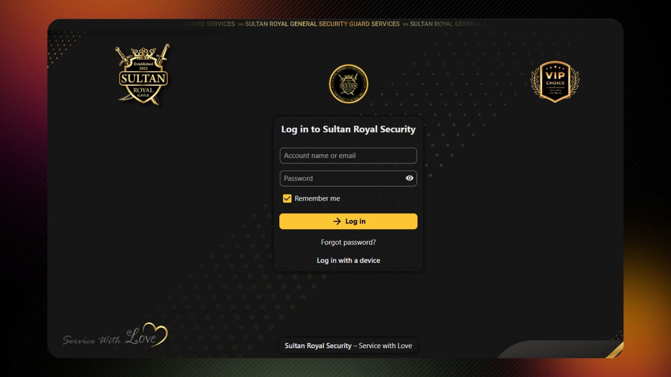Click the Established 2022 text on the shield

(143, 66)
